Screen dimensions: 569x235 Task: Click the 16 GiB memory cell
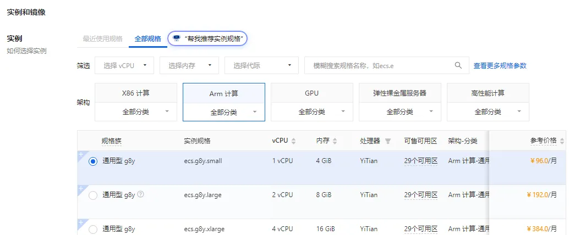click(x=326, y=229)
